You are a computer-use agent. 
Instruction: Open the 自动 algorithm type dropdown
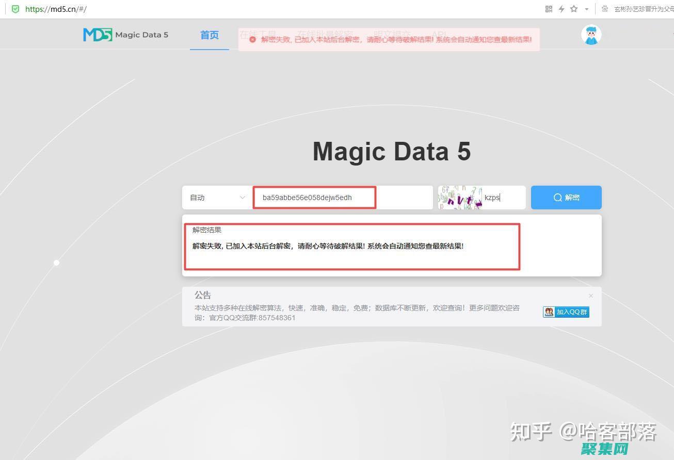217,198
